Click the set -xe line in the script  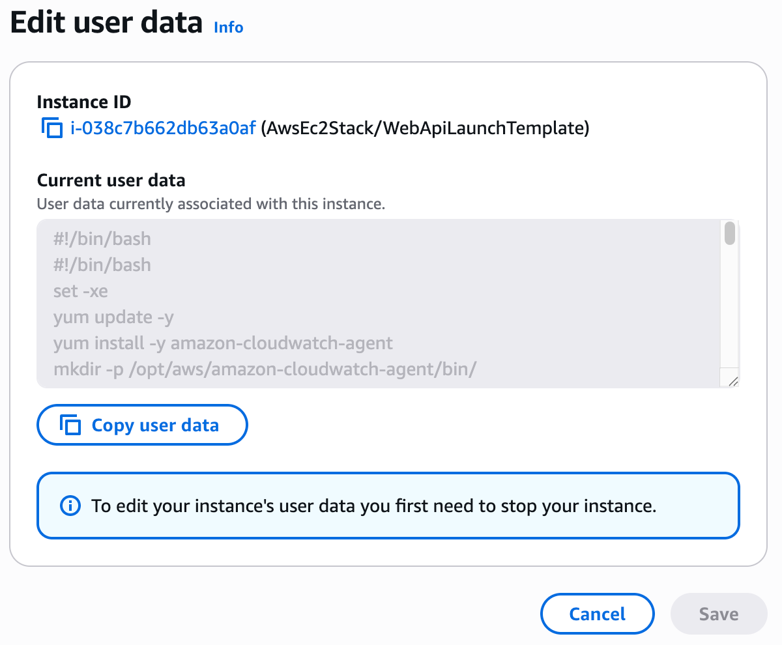click(x=80, y=291)
